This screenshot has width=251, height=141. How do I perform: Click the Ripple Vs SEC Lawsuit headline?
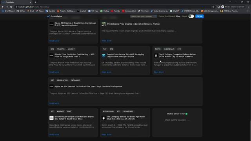click(x=88, y=87)
